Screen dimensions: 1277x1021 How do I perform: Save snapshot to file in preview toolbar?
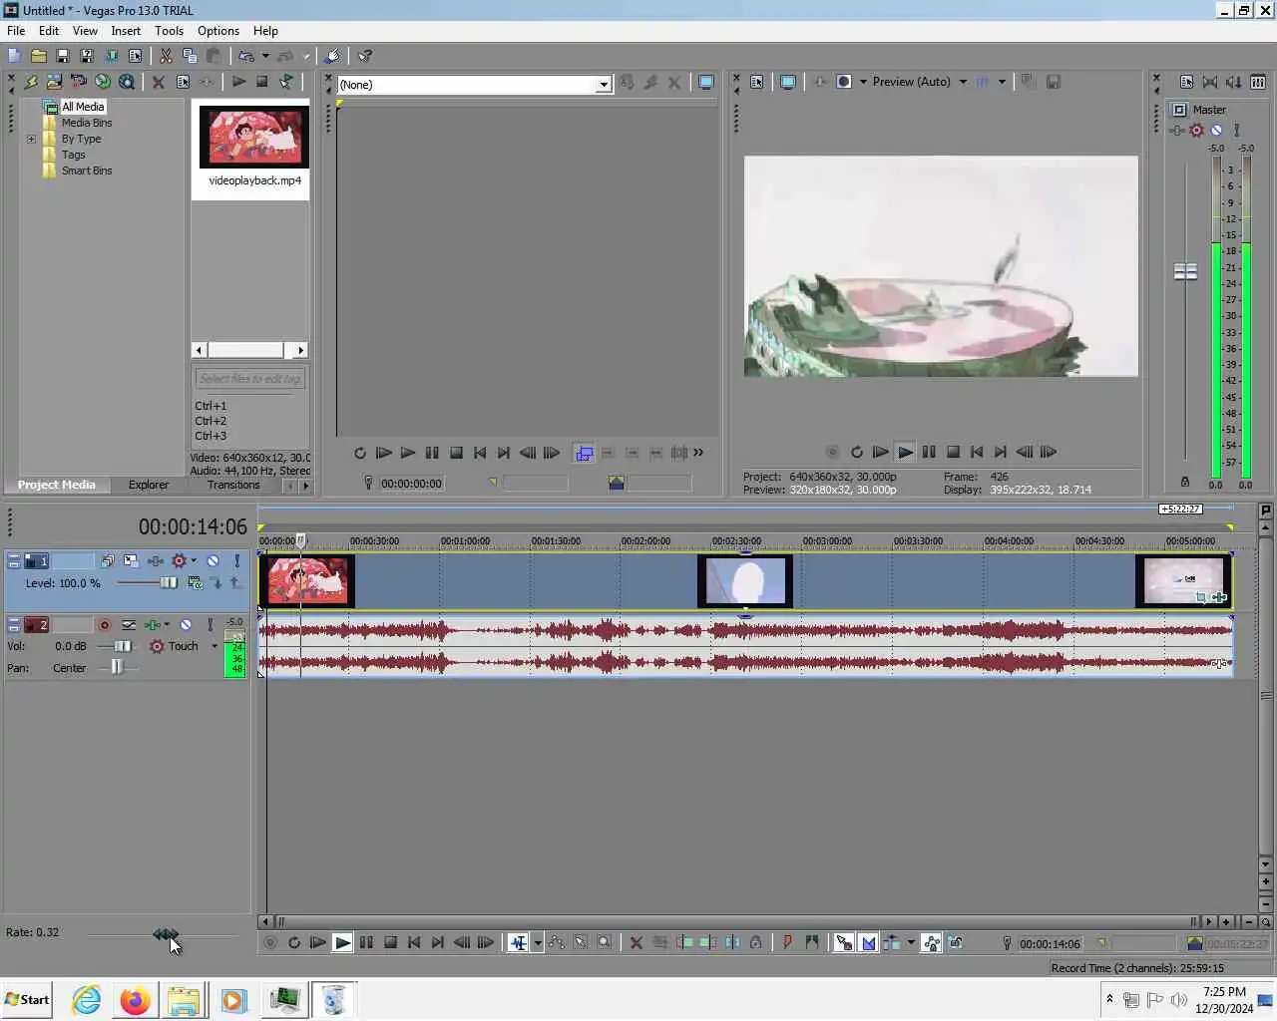(1054, 82)
